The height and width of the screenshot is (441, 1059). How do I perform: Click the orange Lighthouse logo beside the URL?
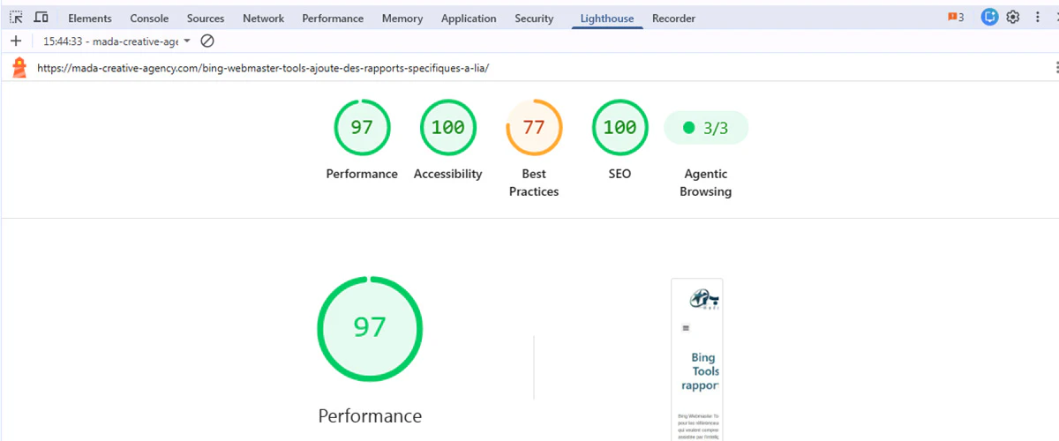[x=19, y=68]
